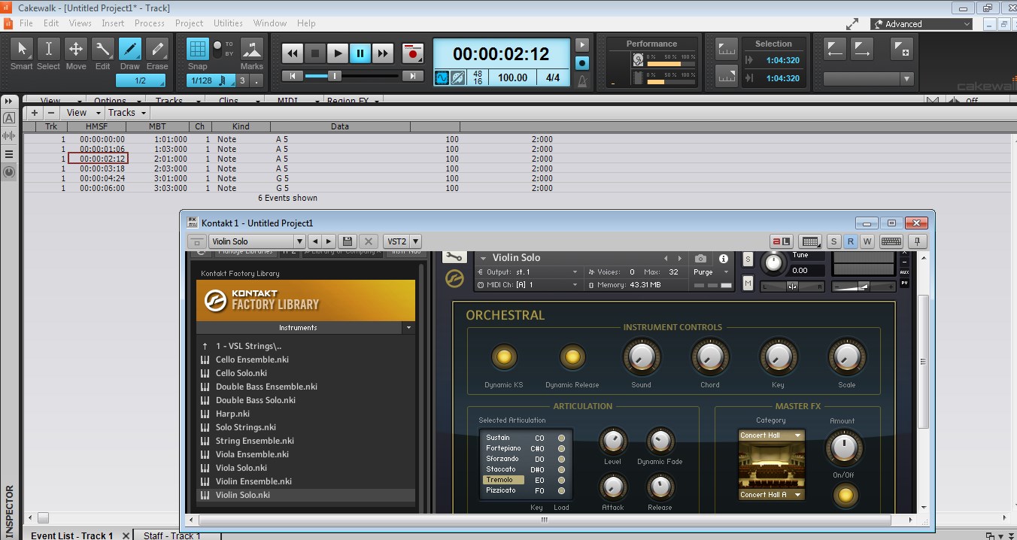Fast forward the transport

click(383, 53)
